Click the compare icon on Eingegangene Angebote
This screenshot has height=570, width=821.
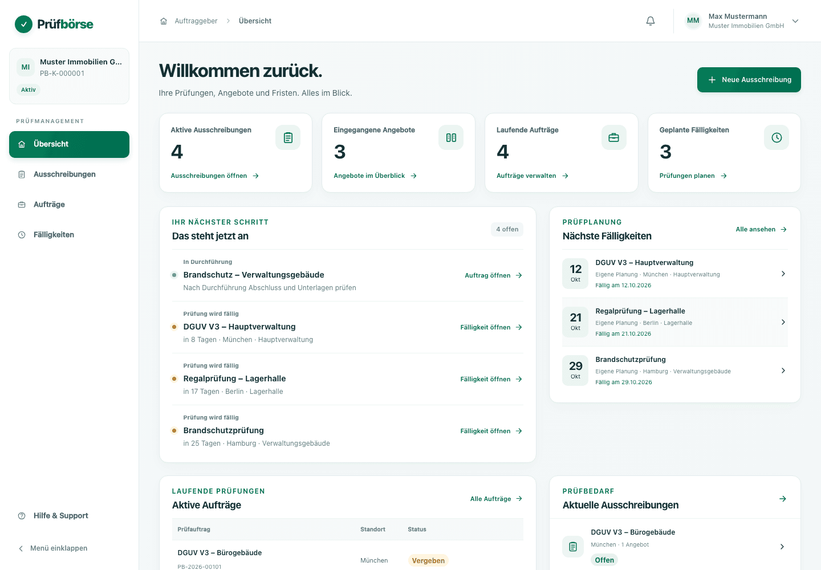(451, 137)
